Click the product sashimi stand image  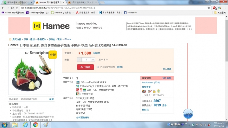pos(31,72)
